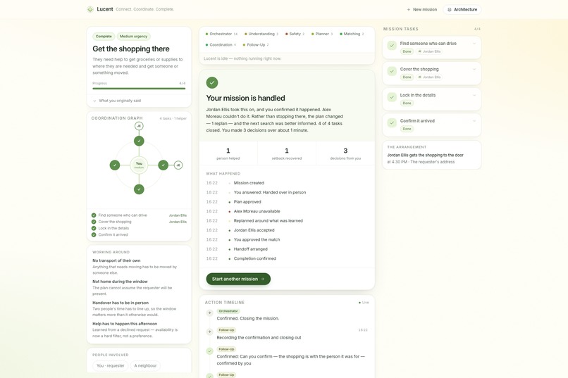Select the Safety agent chip
The image size is (568, 378).
pos(295,34)
